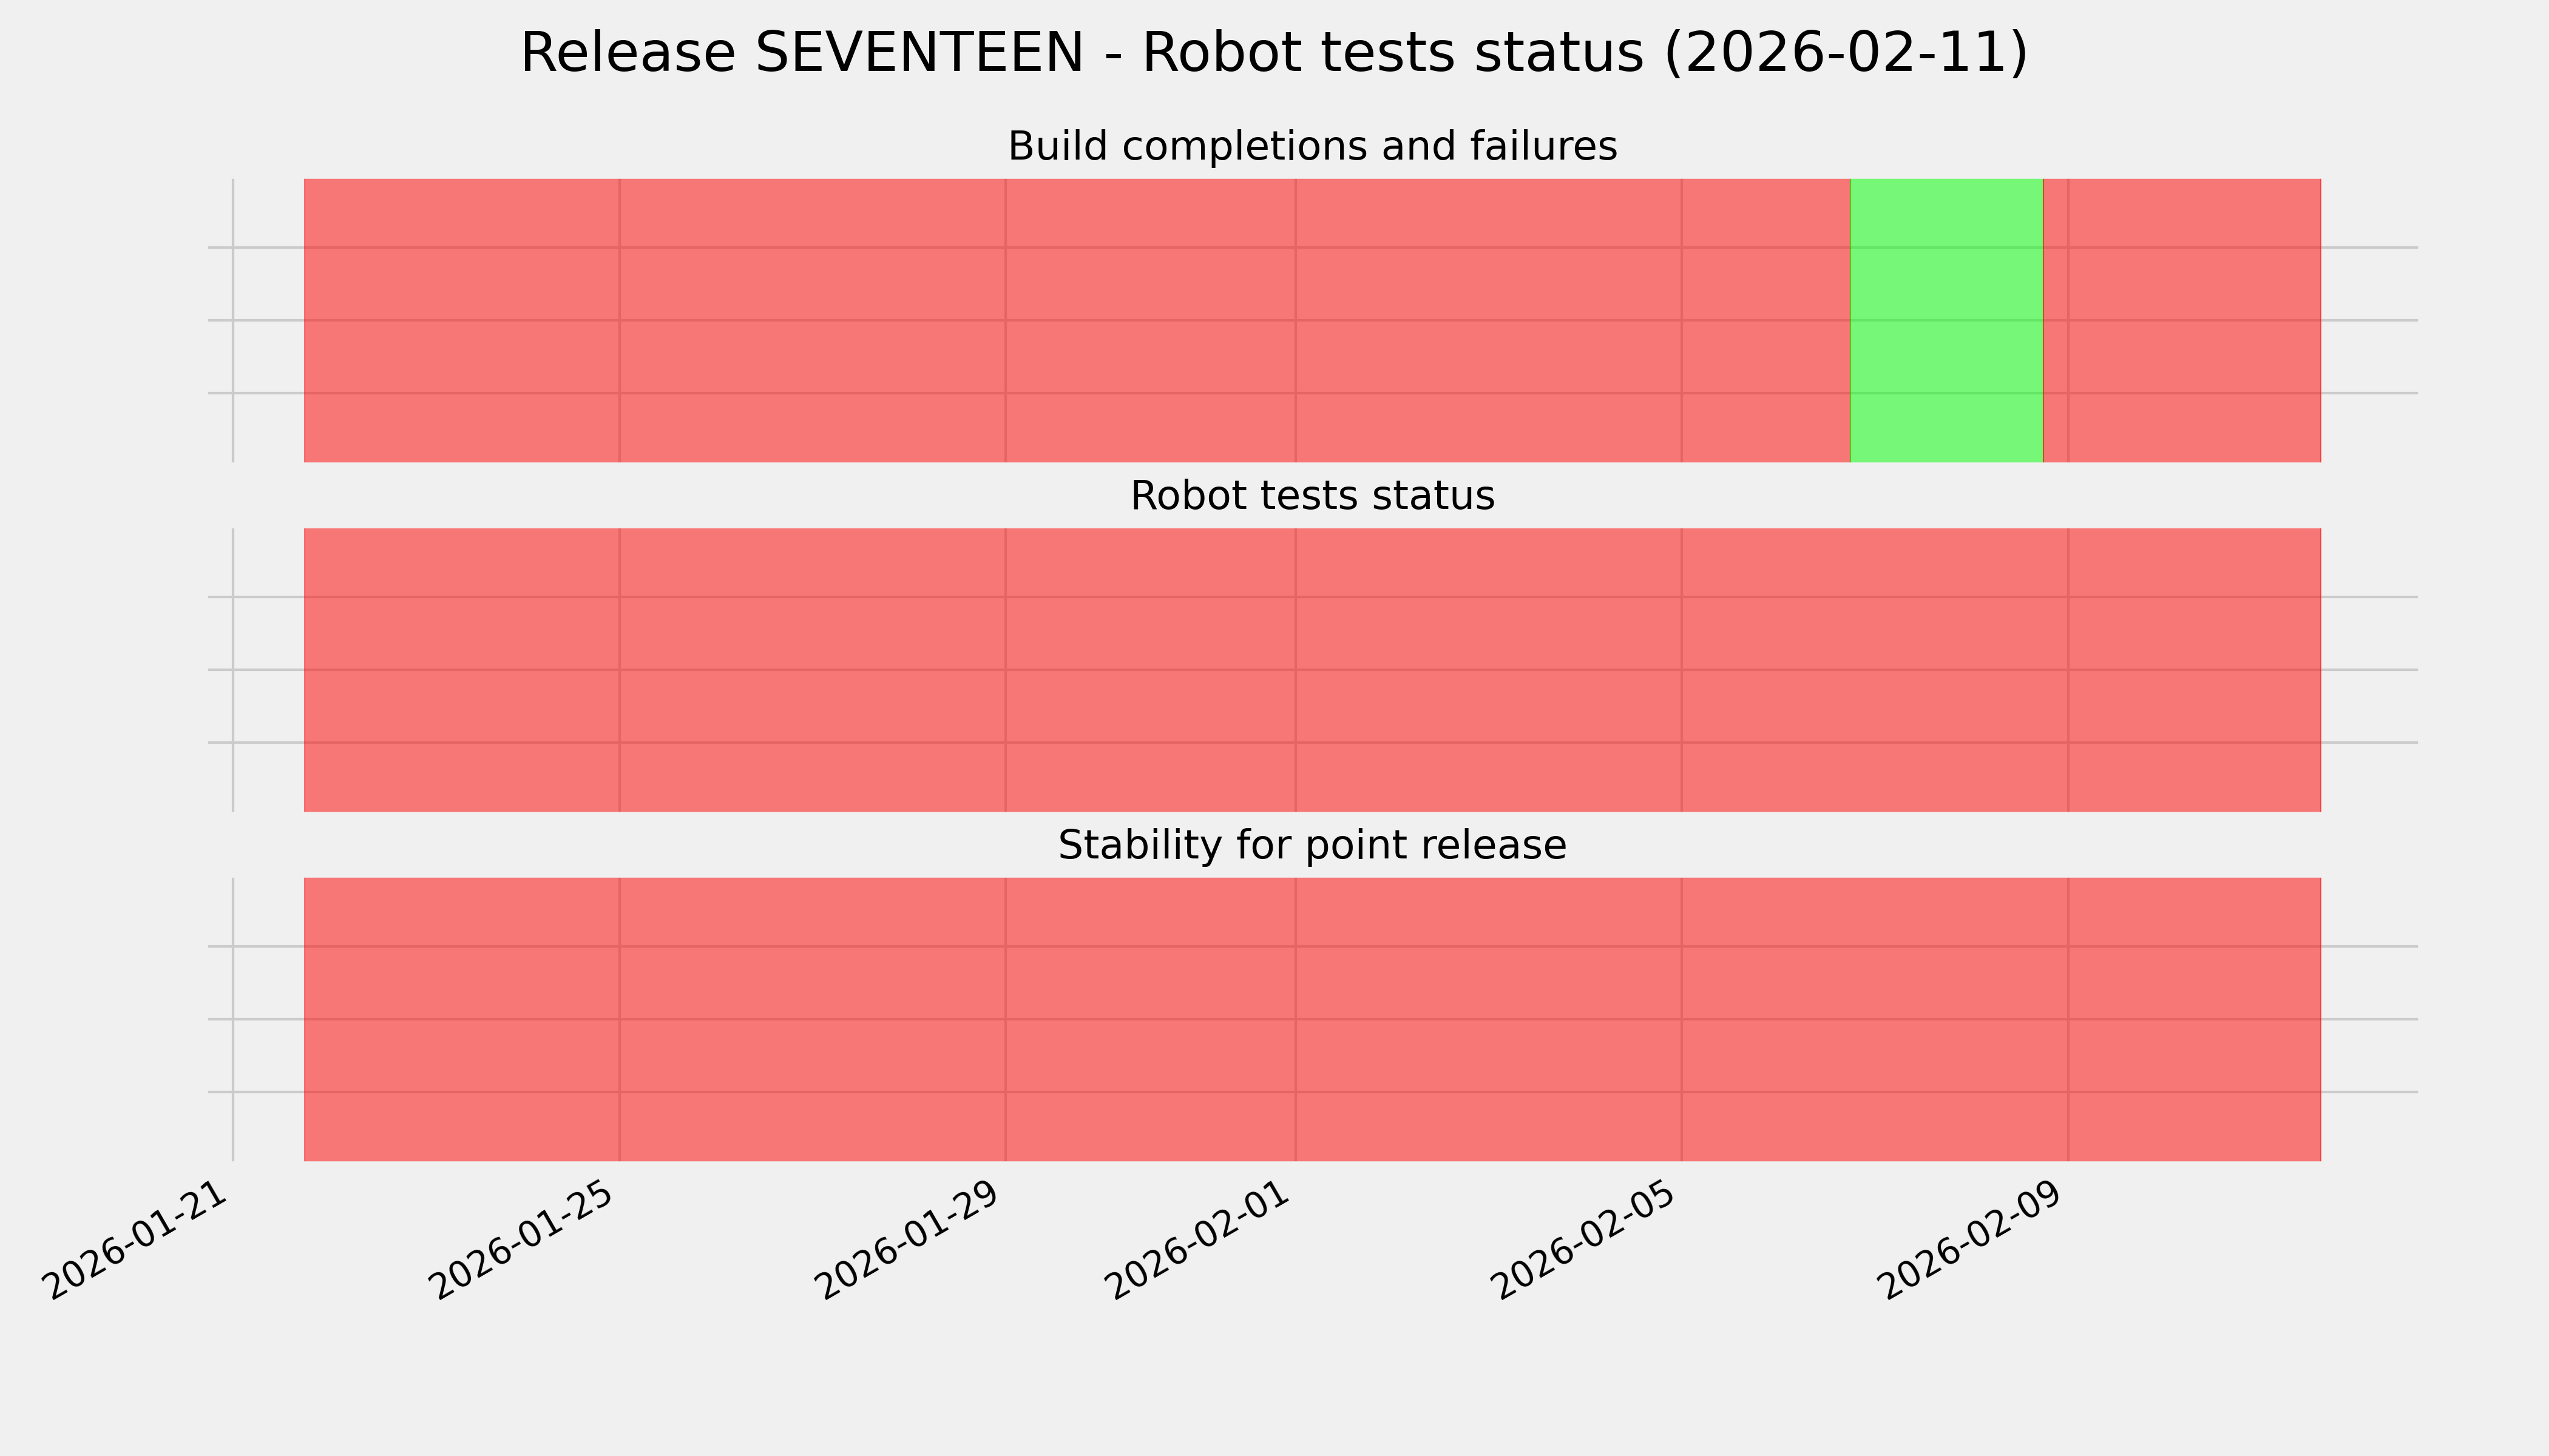Viewport: 2549px width, 1456px height.
Task: Click the word "SEVENTEEN" in the main title
Action: (919, 53)
